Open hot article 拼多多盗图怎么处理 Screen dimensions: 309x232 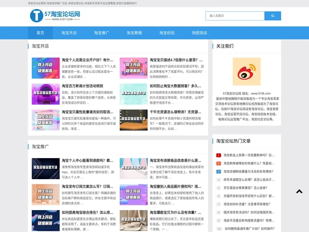(x=249, y=180)
